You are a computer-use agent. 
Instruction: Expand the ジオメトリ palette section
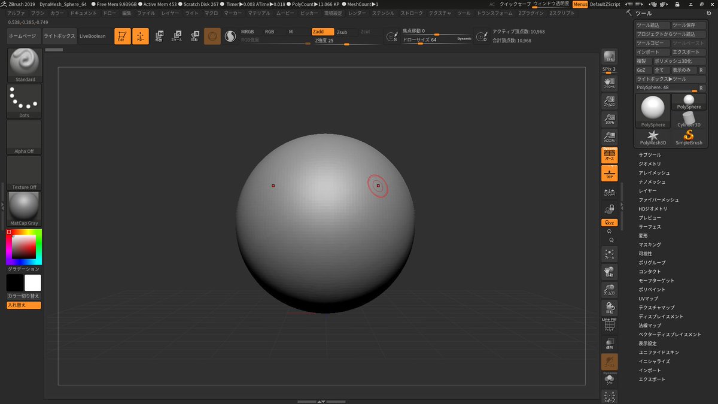[x=650, y=164]
